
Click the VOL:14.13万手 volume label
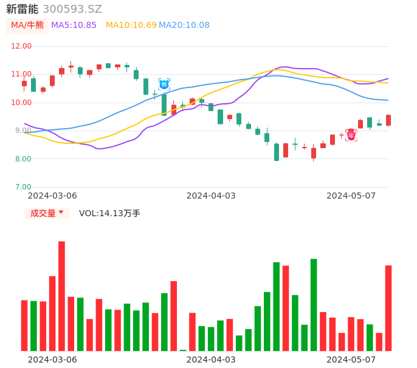point(109,213)
